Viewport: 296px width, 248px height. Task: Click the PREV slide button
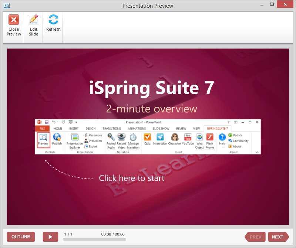pos(255,237)
